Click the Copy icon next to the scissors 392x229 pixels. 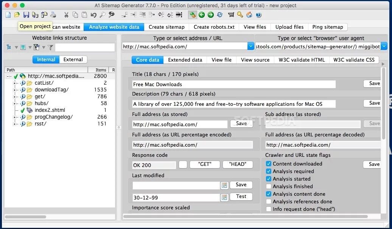pyautogui.click(x=75, y=15)
